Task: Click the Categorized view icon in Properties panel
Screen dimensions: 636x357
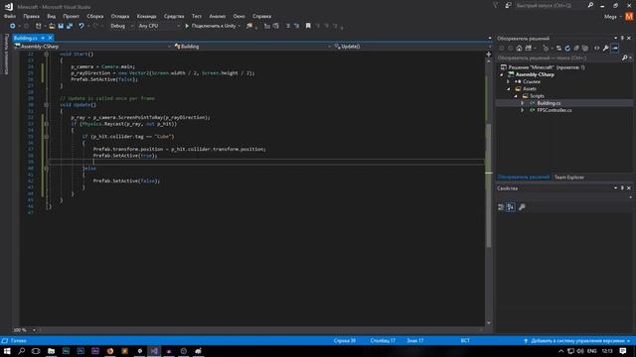Action: point(501,207)
